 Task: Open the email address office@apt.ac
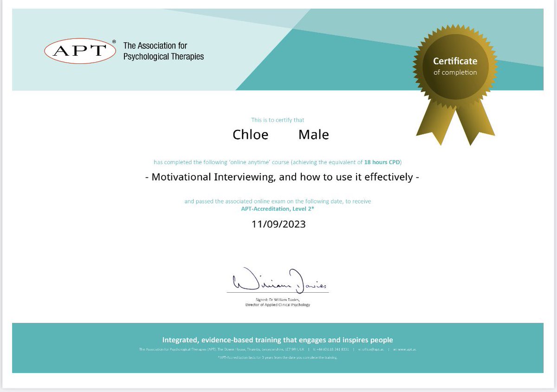tap(373, 349)
